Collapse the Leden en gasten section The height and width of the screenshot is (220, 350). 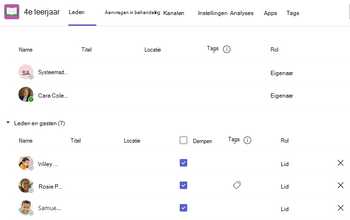[x=8, y=122]
